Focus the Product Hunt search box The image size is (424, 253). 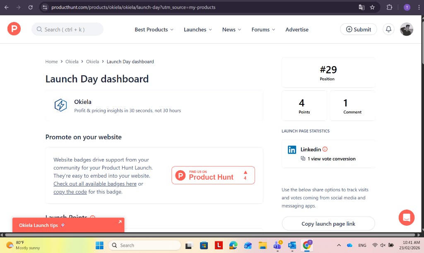[x=67, y=29]
